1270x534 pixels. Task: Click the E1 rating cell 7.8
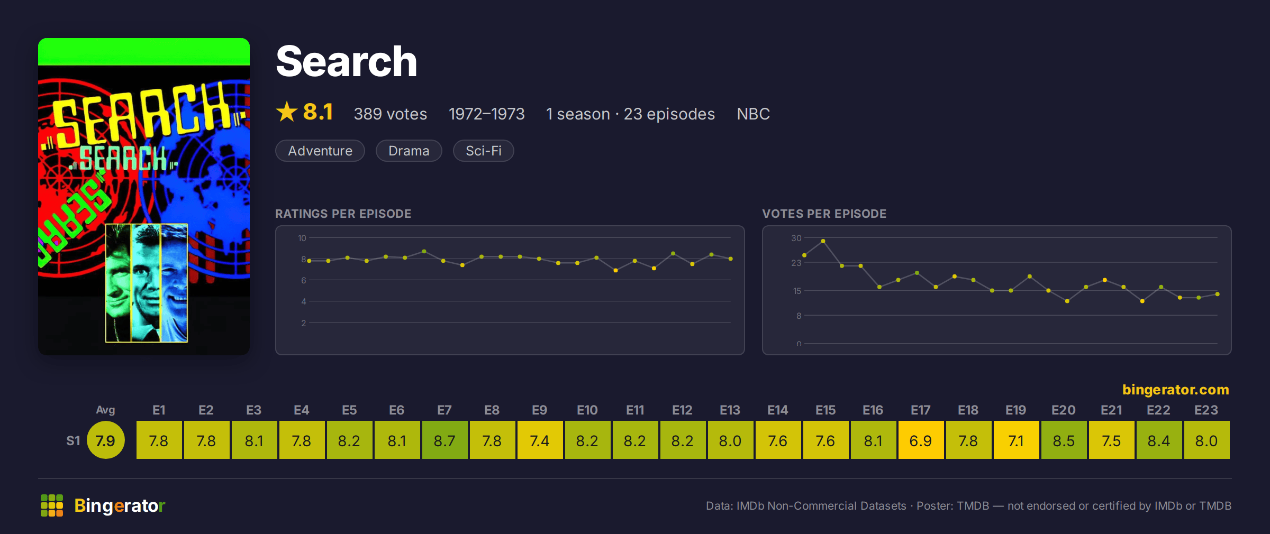point(159,440)
